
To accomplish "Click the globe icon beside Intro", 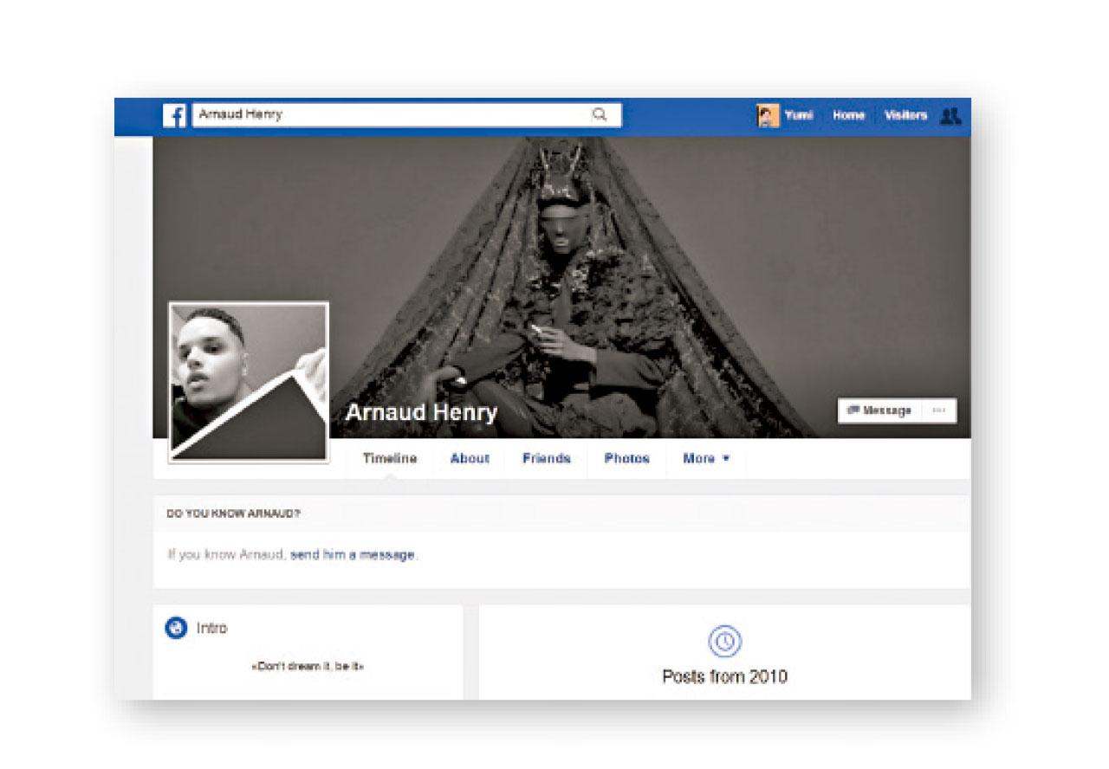I will pyautogui.click(x=176, y=629).
